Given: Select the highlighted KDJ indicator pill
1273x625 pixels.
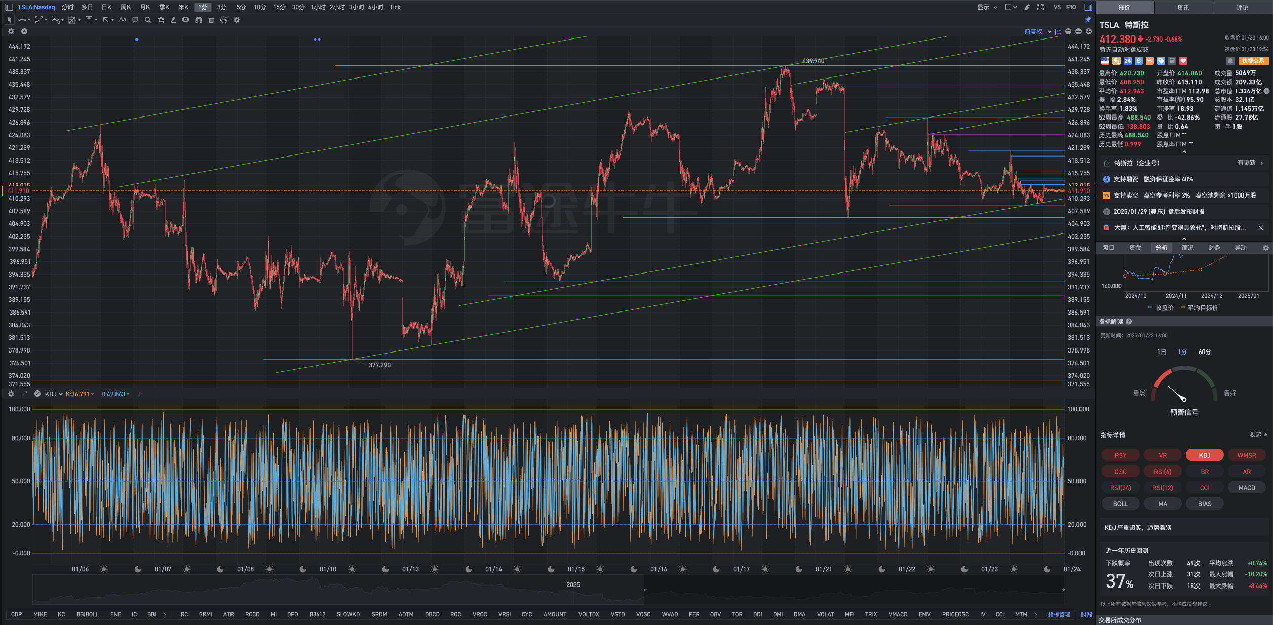Looking at the screenshot, I should point(1205,455).
